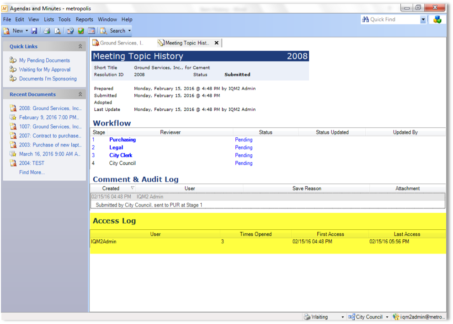Image resolution: width=453 pixels, height=324 pixels.
Task: Open recent document 1007: Ground Services
Action: pyautogui.click(x=50, y=127)
